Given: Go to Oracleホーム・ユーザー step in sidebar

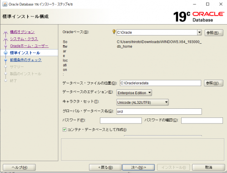Looking at the screenshot, I should 30,46.
